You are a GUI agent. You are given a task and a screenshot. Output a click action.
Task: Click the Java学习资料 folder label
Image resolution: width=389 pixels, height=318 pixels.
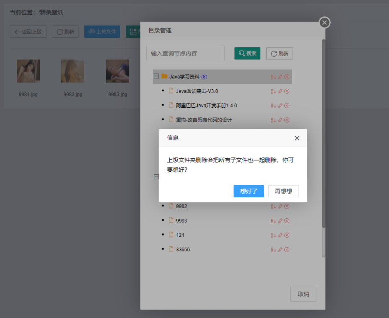tap(184, 77)
